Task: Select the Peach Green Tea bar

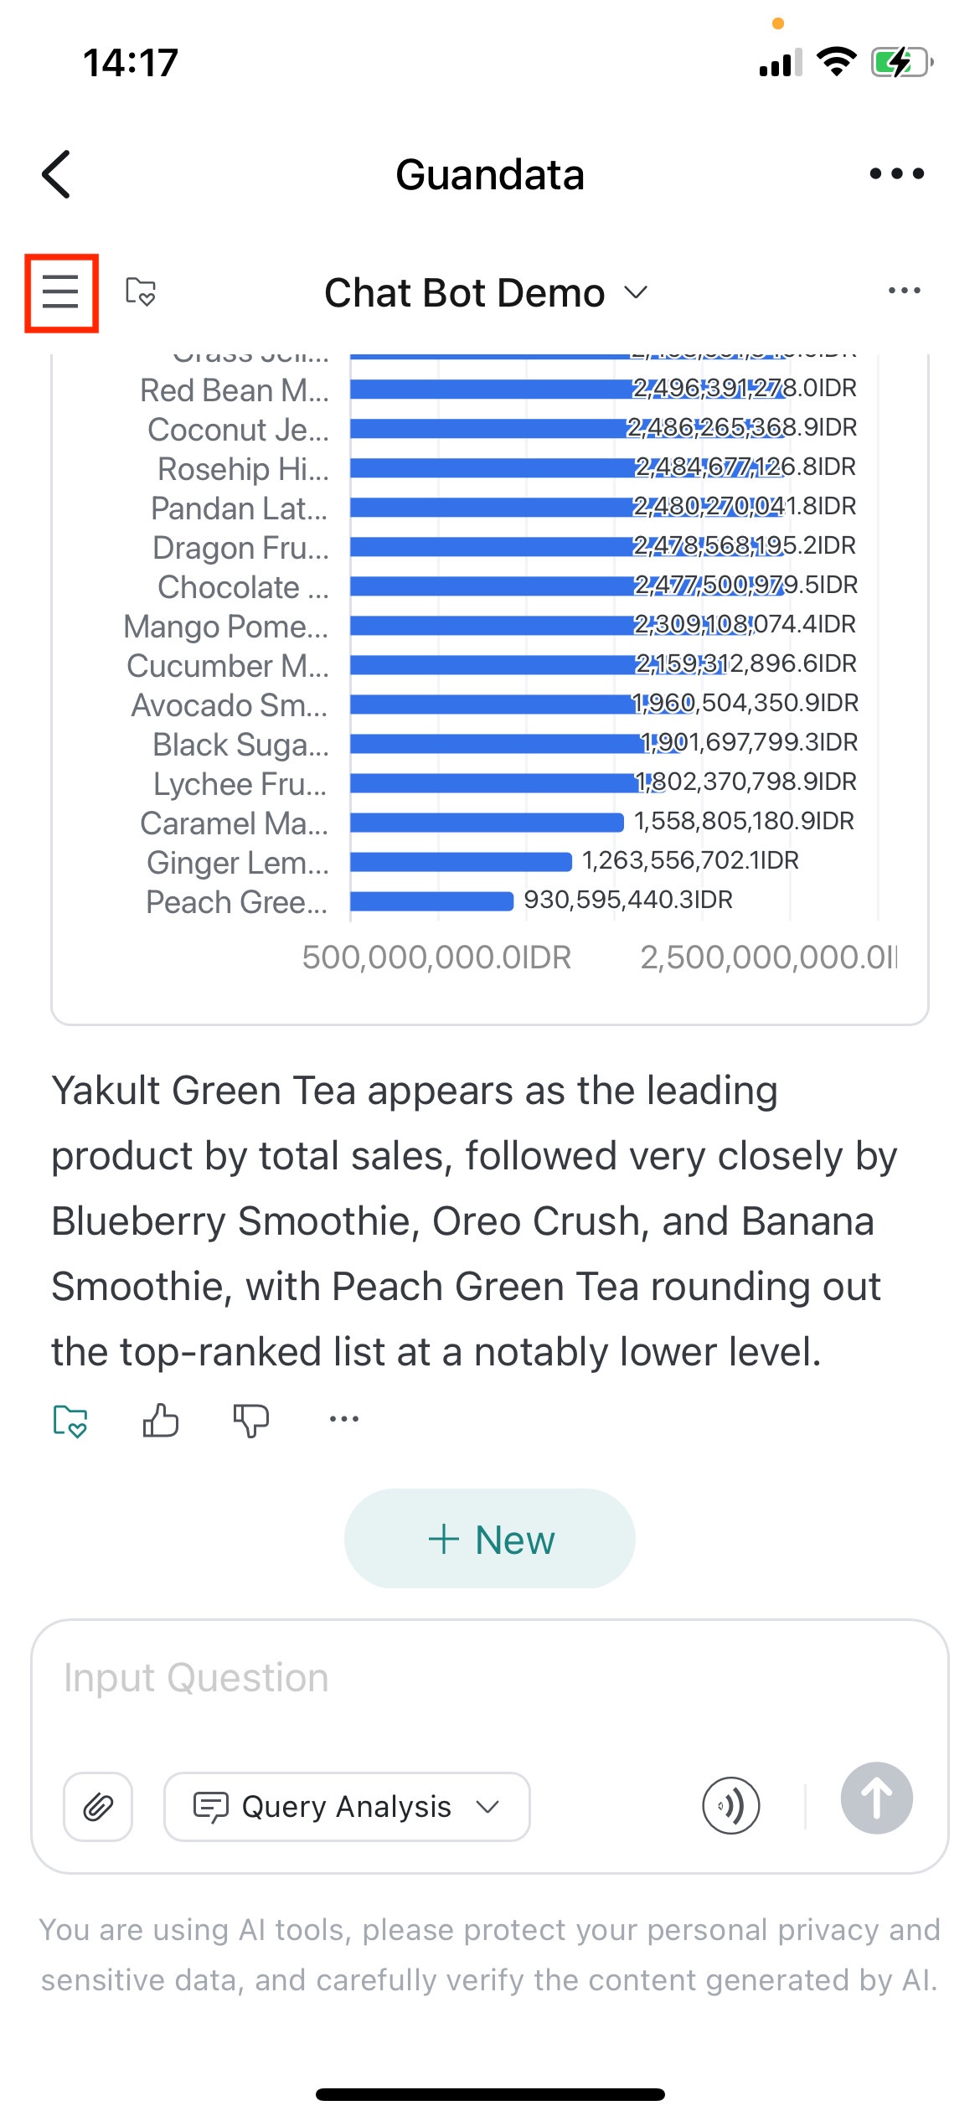Action: pos(431,901)
